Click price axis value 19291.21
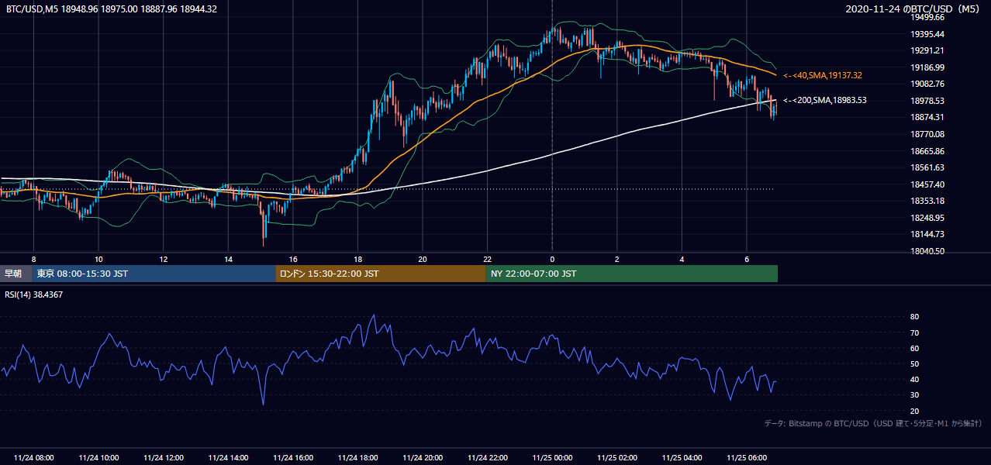991x465 pixels. point(928,50)
